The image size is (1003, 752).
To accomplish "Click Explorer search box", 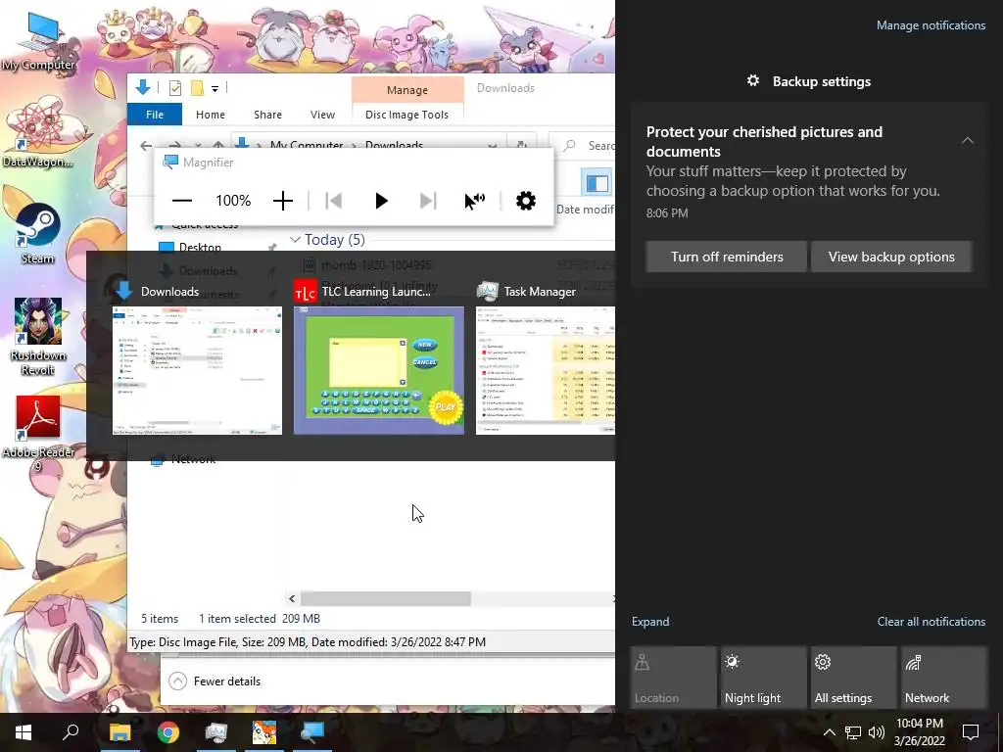I will 582,146.
